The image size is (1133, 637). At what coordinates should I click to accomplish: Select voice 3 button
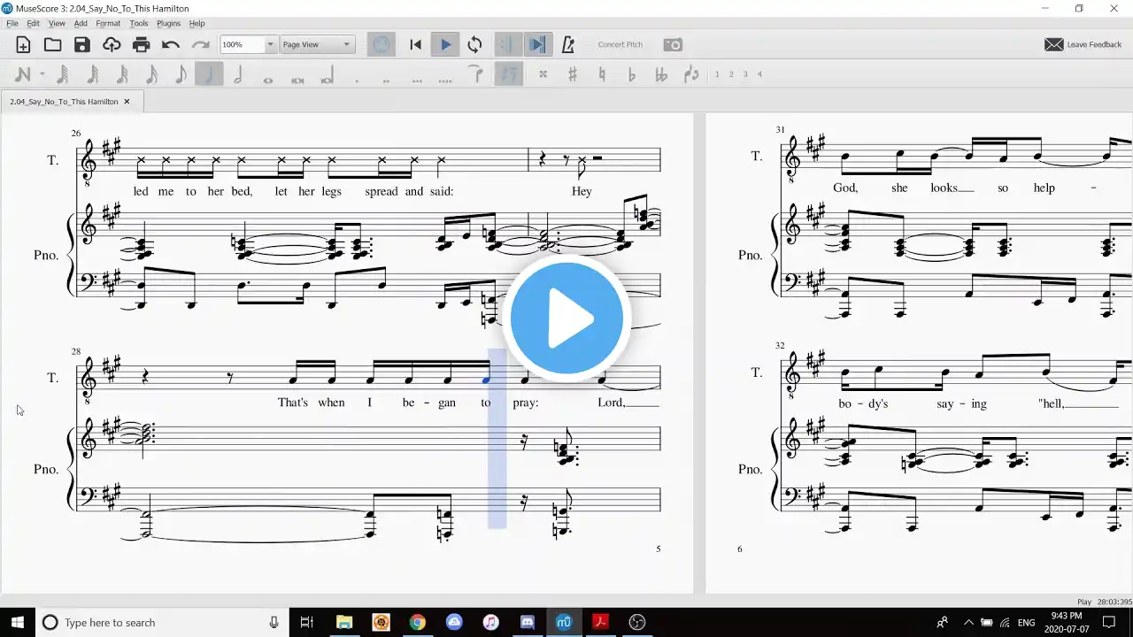[x=745, y=74]
